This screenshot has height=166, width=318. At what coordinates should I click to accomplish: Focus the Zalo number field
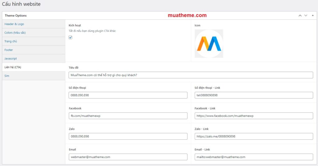128,136
